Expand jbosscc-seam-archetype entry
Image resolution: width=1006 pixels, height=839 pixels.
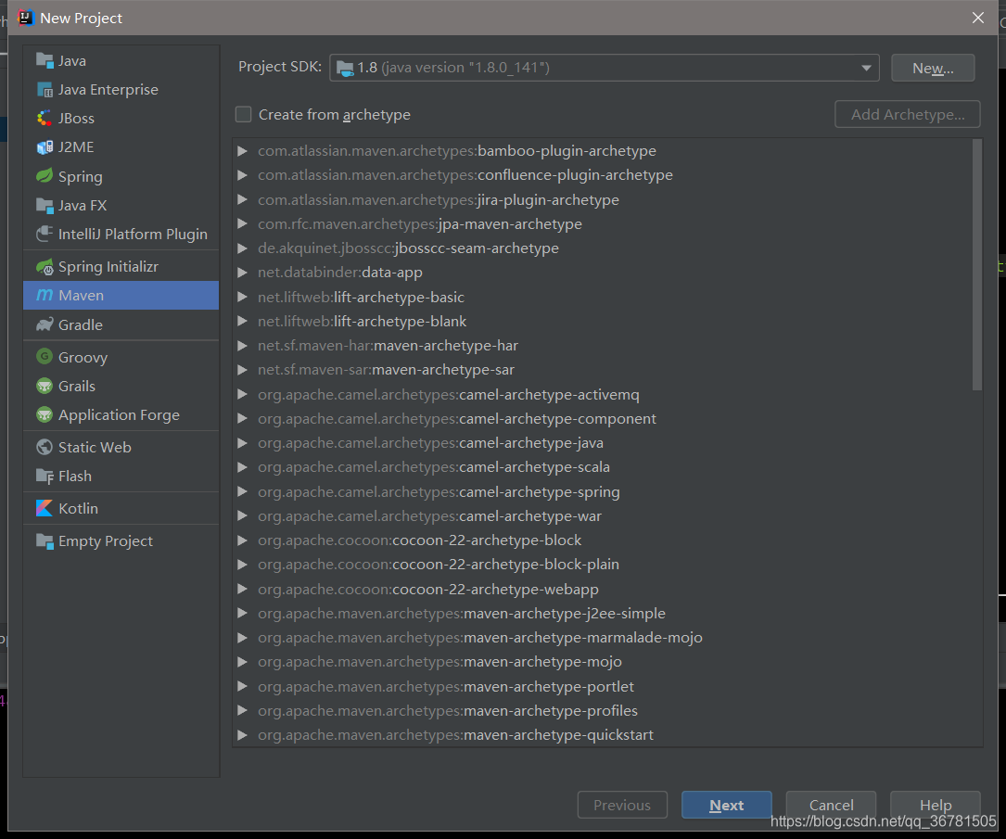(x=243, y=248)
